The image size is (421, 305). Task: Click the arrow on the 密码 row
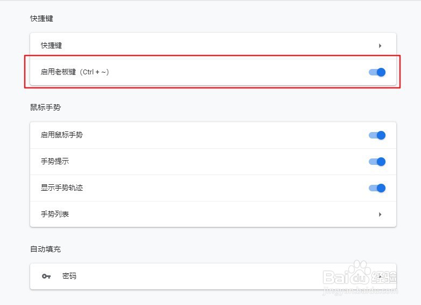(380, 276)
